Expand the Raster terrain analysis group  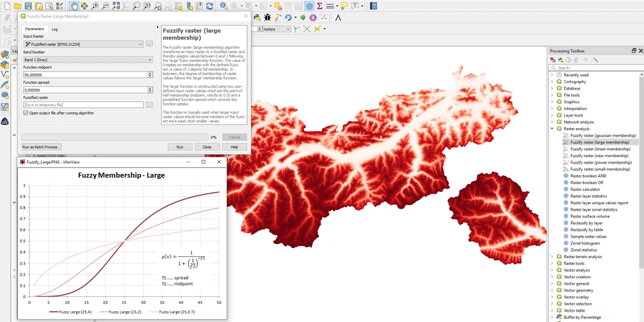pyautogui.click(x=552, y=257)
